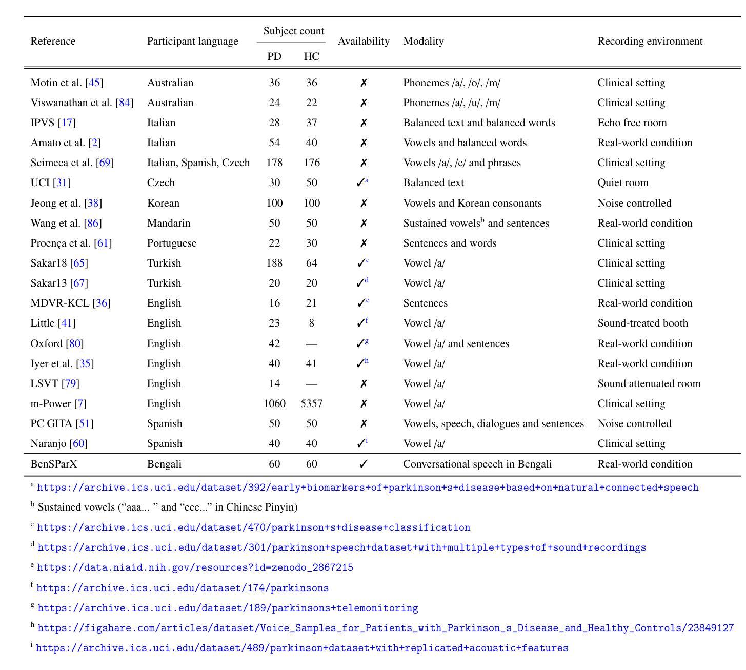The height and width of the screenshot is (670, 746).
Task: Click reference 17 beside IPVS
Action: [67, 123]
